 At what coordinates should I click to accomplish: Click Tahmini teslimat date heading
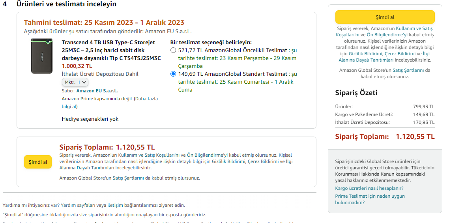click(x=104, y=22)
